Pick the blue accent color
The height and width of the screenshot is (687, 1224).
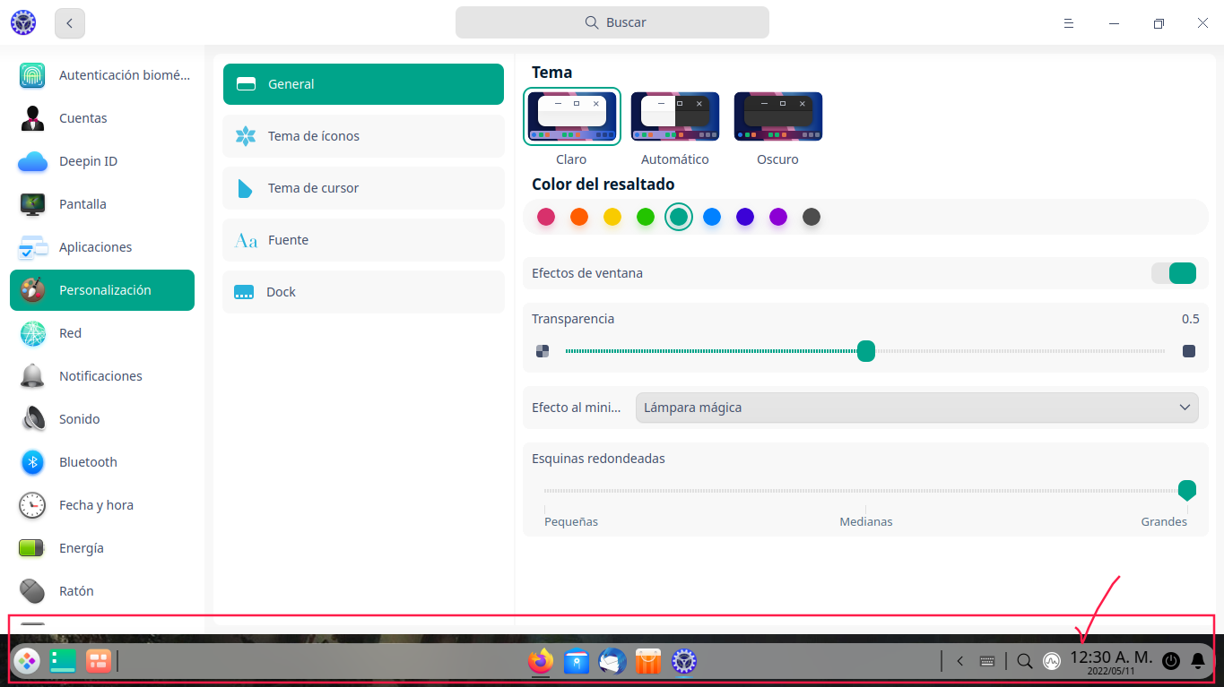712,217
